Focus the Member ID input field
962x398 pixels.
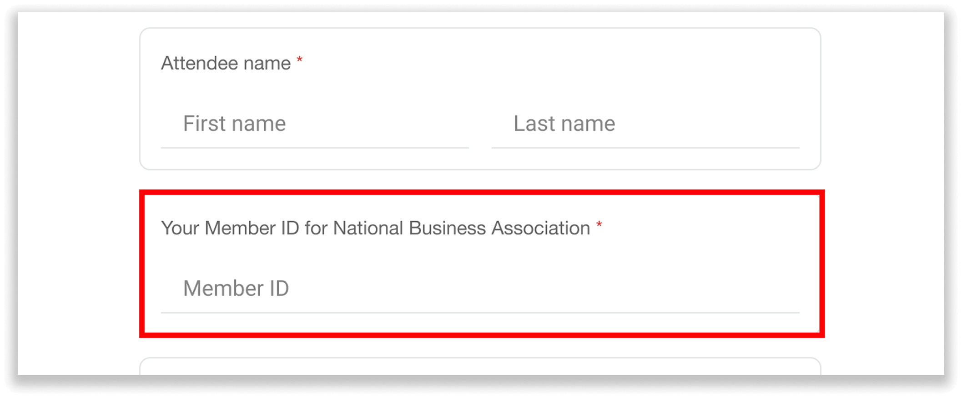pos(480,289)
